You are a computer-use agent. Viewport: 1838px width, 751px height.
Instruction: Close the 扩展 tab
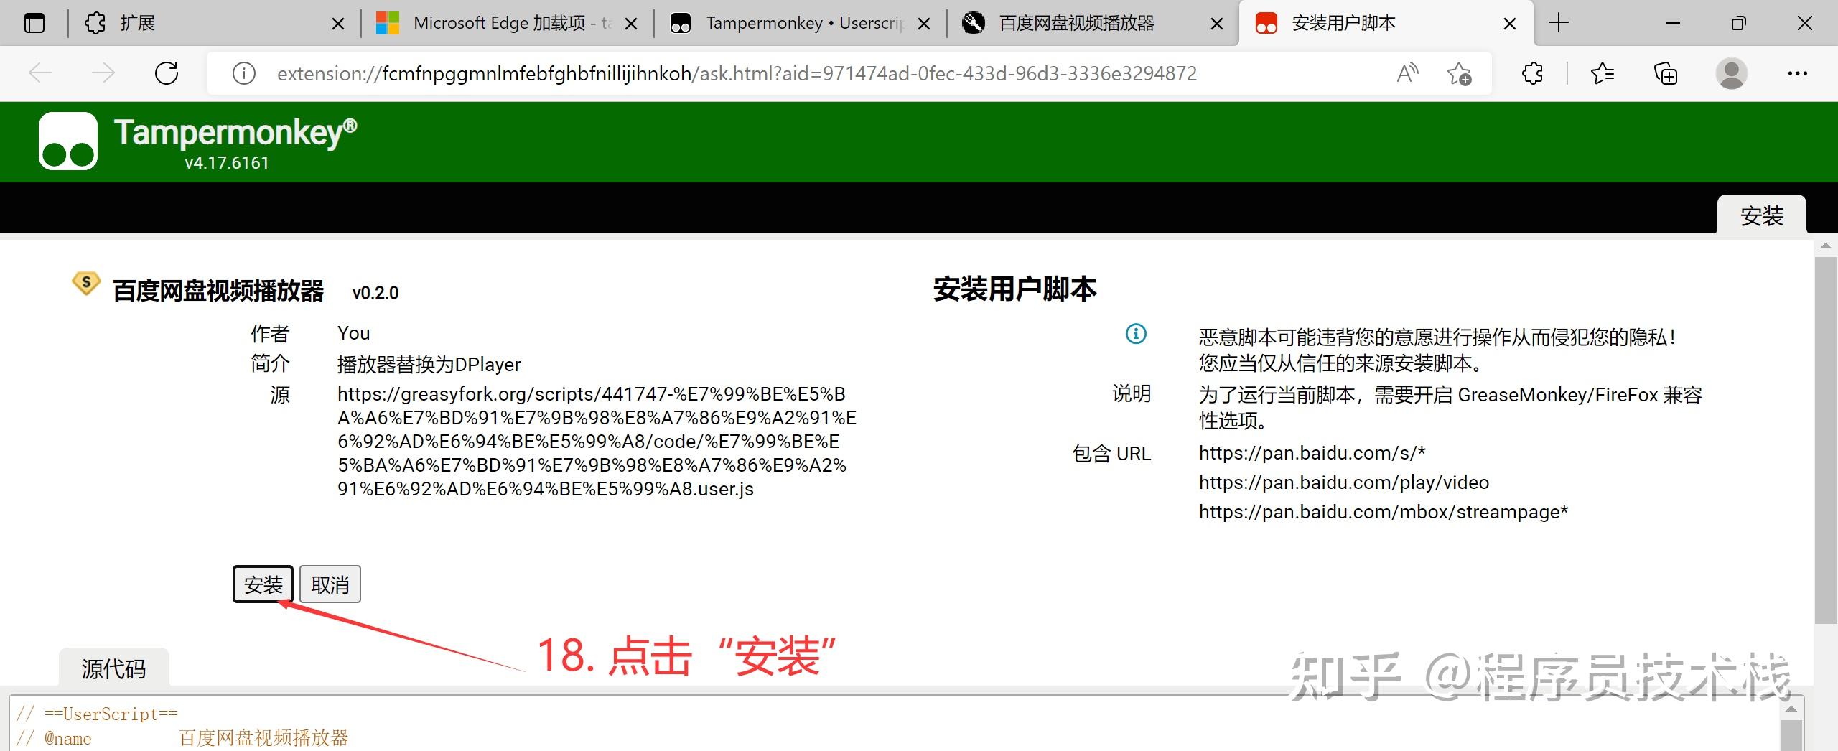[x=338, y=24]
